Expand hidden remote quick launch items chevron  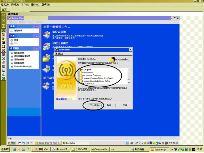(x=31, y=143)
